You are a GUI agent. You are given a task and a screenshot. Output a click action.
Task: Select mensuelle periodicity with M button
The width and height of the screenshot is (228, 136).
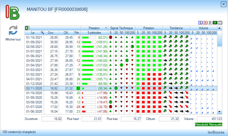coord(215,23)
